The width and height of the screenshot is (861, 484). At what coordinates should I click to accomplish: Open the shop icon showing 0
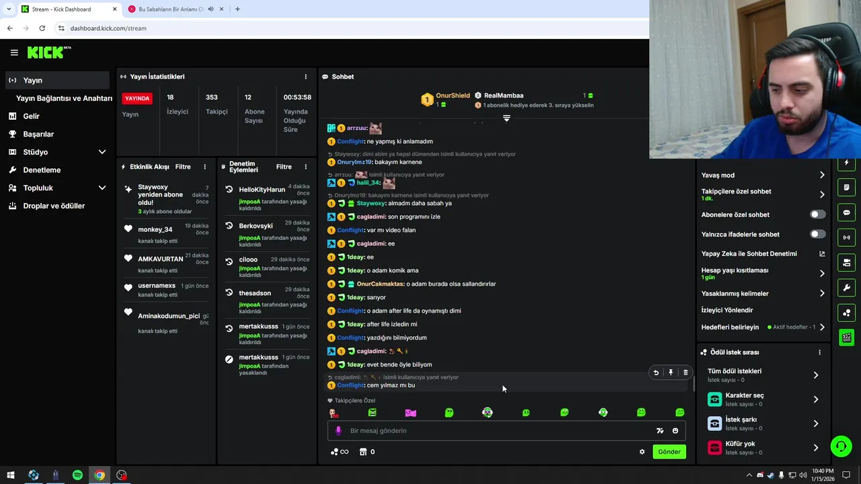[x=367, y=452]
